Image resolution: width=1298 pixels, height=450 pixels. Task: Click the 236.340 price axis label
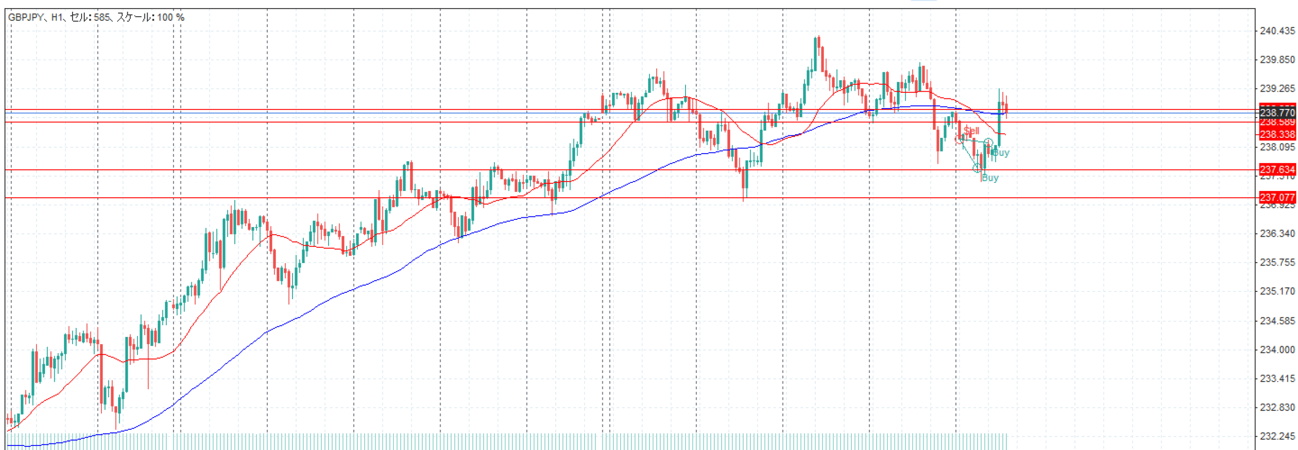pos(1277,234)
